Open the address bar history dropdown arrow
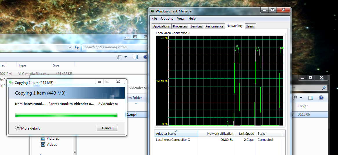This screenshot has height=155, width=338. pos(70,47)
